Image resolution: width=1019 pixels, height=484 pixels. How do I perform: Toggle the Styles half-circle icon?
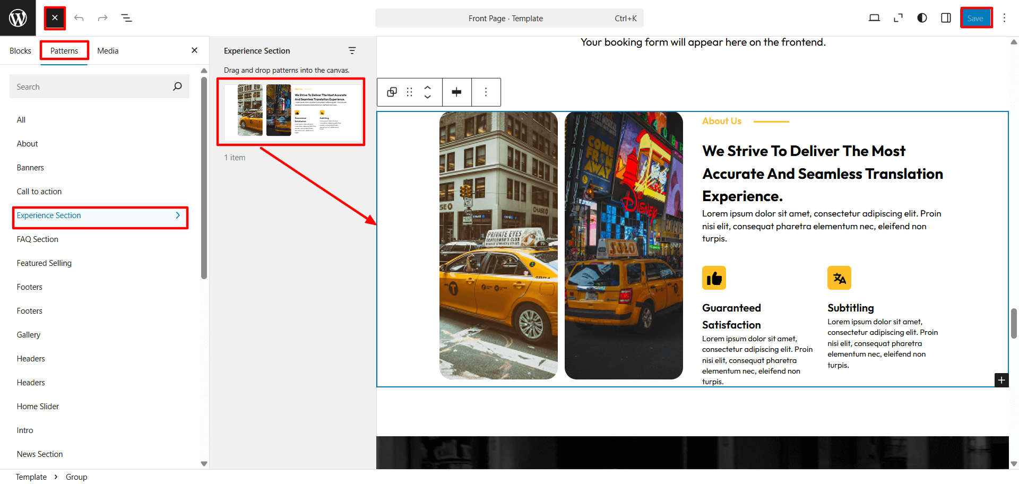[x=922, y=18]
